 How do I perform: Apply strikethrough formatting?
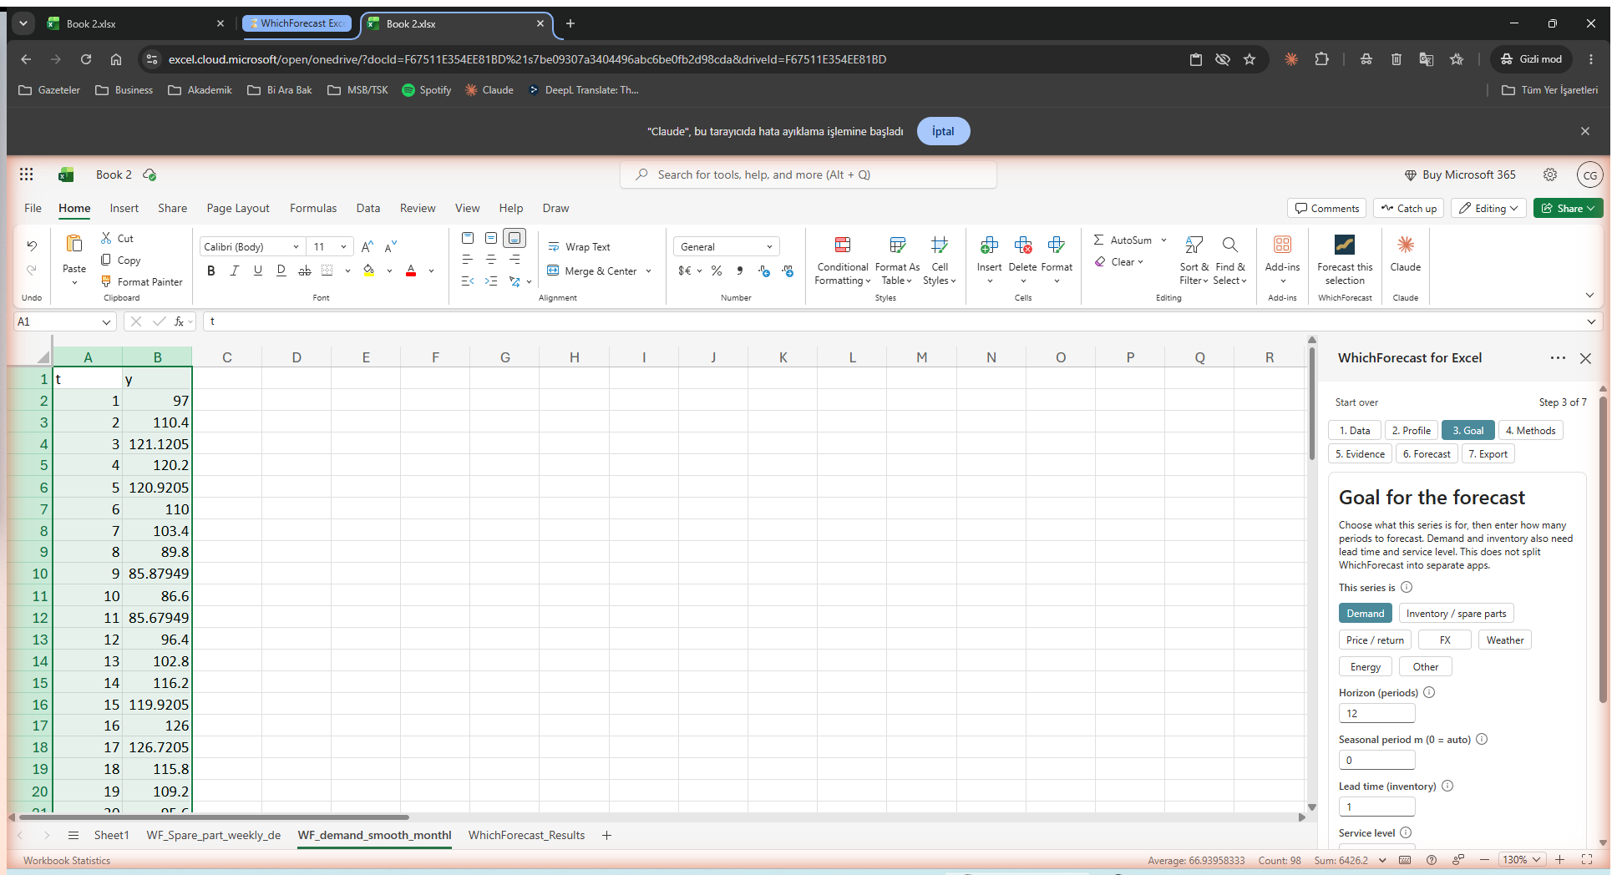tap(305, 271)
